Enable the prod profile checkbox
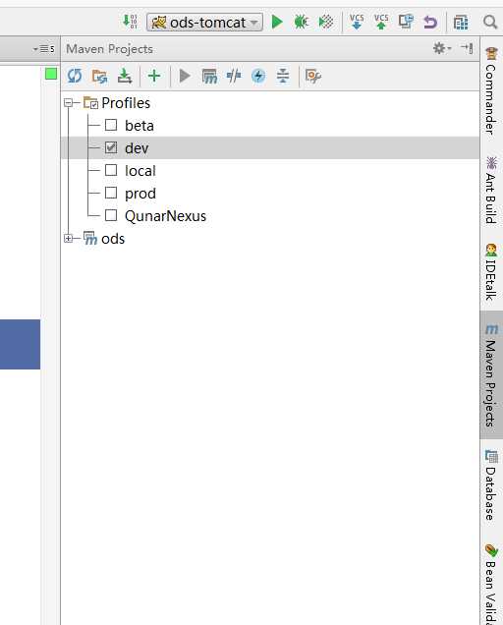The width and height of the screenshot is (503, 625). click(111, 194)
